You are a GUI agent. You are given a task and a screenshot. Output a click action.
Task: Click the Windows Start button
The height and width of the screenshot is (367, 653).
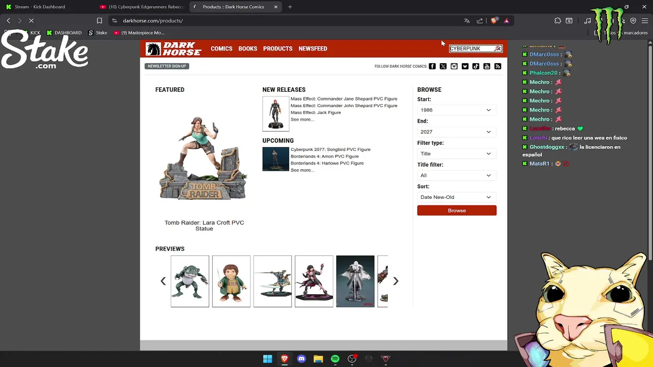(267, 359)
